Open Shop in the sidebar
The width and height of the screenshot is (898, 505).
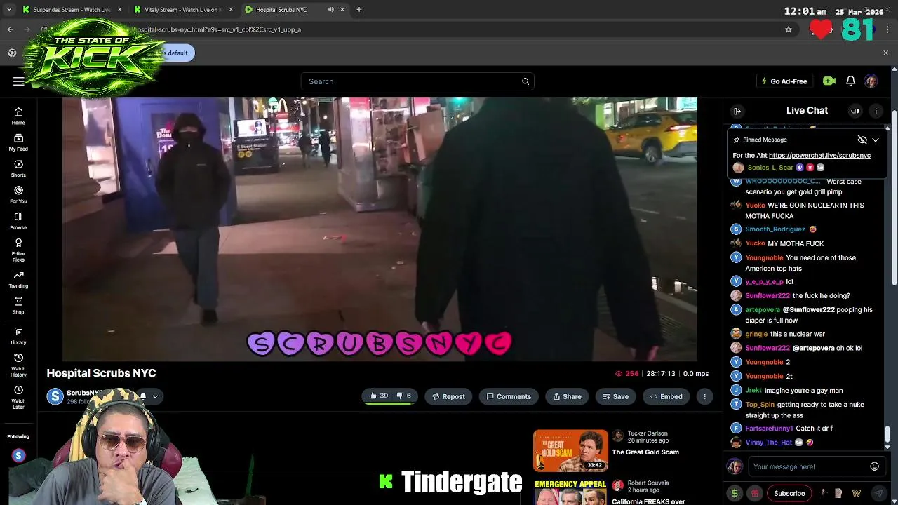click(18, 305)
